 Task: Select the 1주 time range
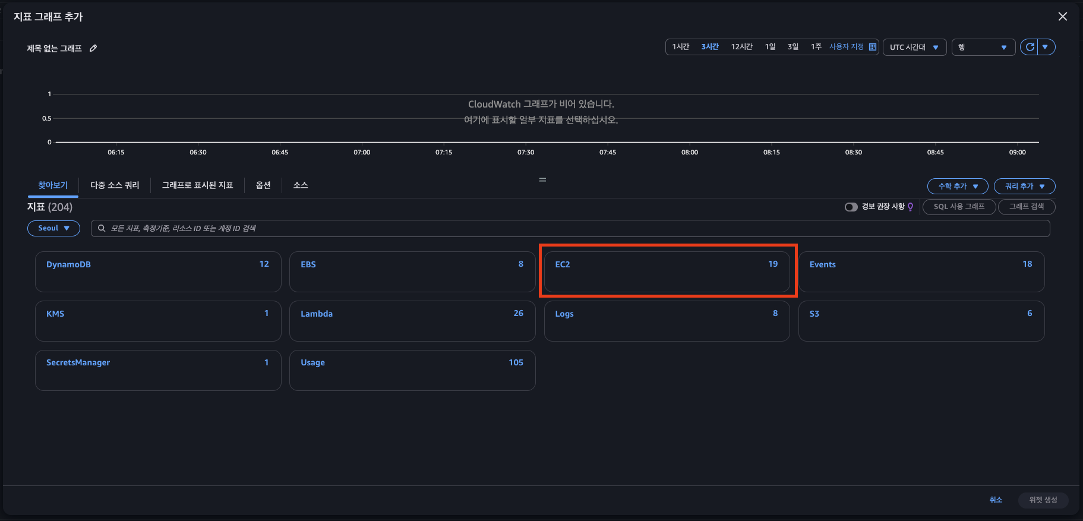click(x=816, y=47)
